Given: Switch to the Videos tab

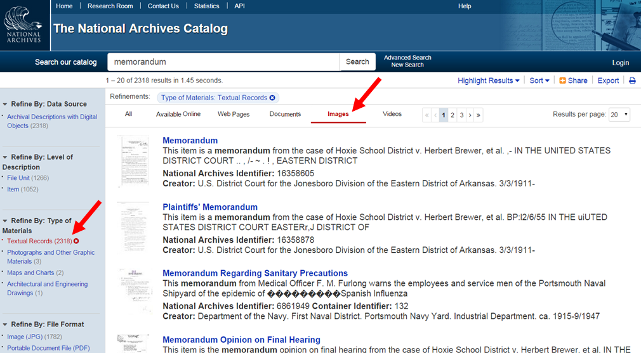Looking at the screenshot, I should point(392,114).
